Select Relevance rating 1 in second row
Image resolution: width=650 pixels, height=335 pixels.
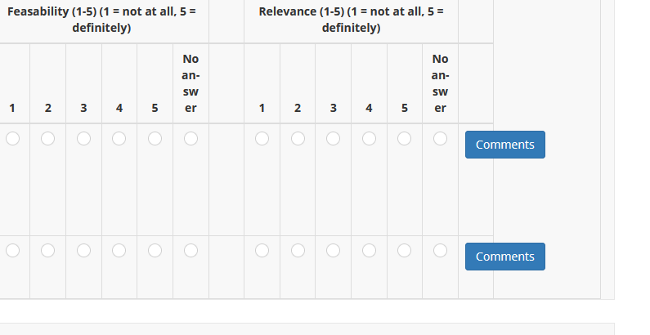point(262,251)
